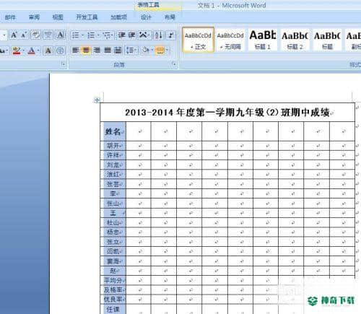Viewport: 361px width, 314px height.
Task: Click the Increase Indent icon
Action: [x=131, y=35]
